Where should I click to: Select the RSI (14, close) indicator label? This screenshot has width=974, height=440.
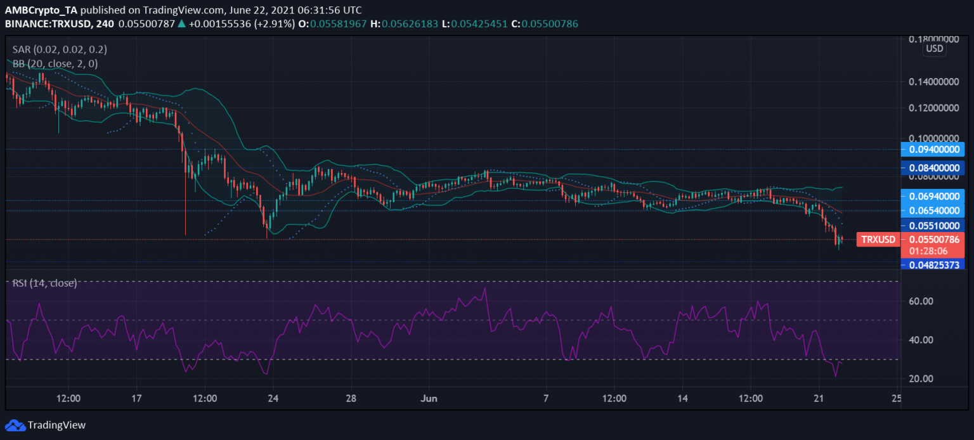pyautogui.click(x=44, y=283)
